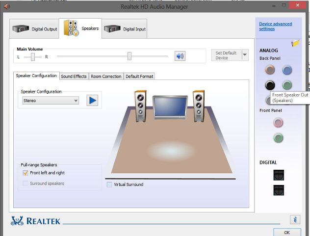The width and height of the screenshot is (310, 236).
Task: Switch to Digital Input tab
Action: coord(125,29)
